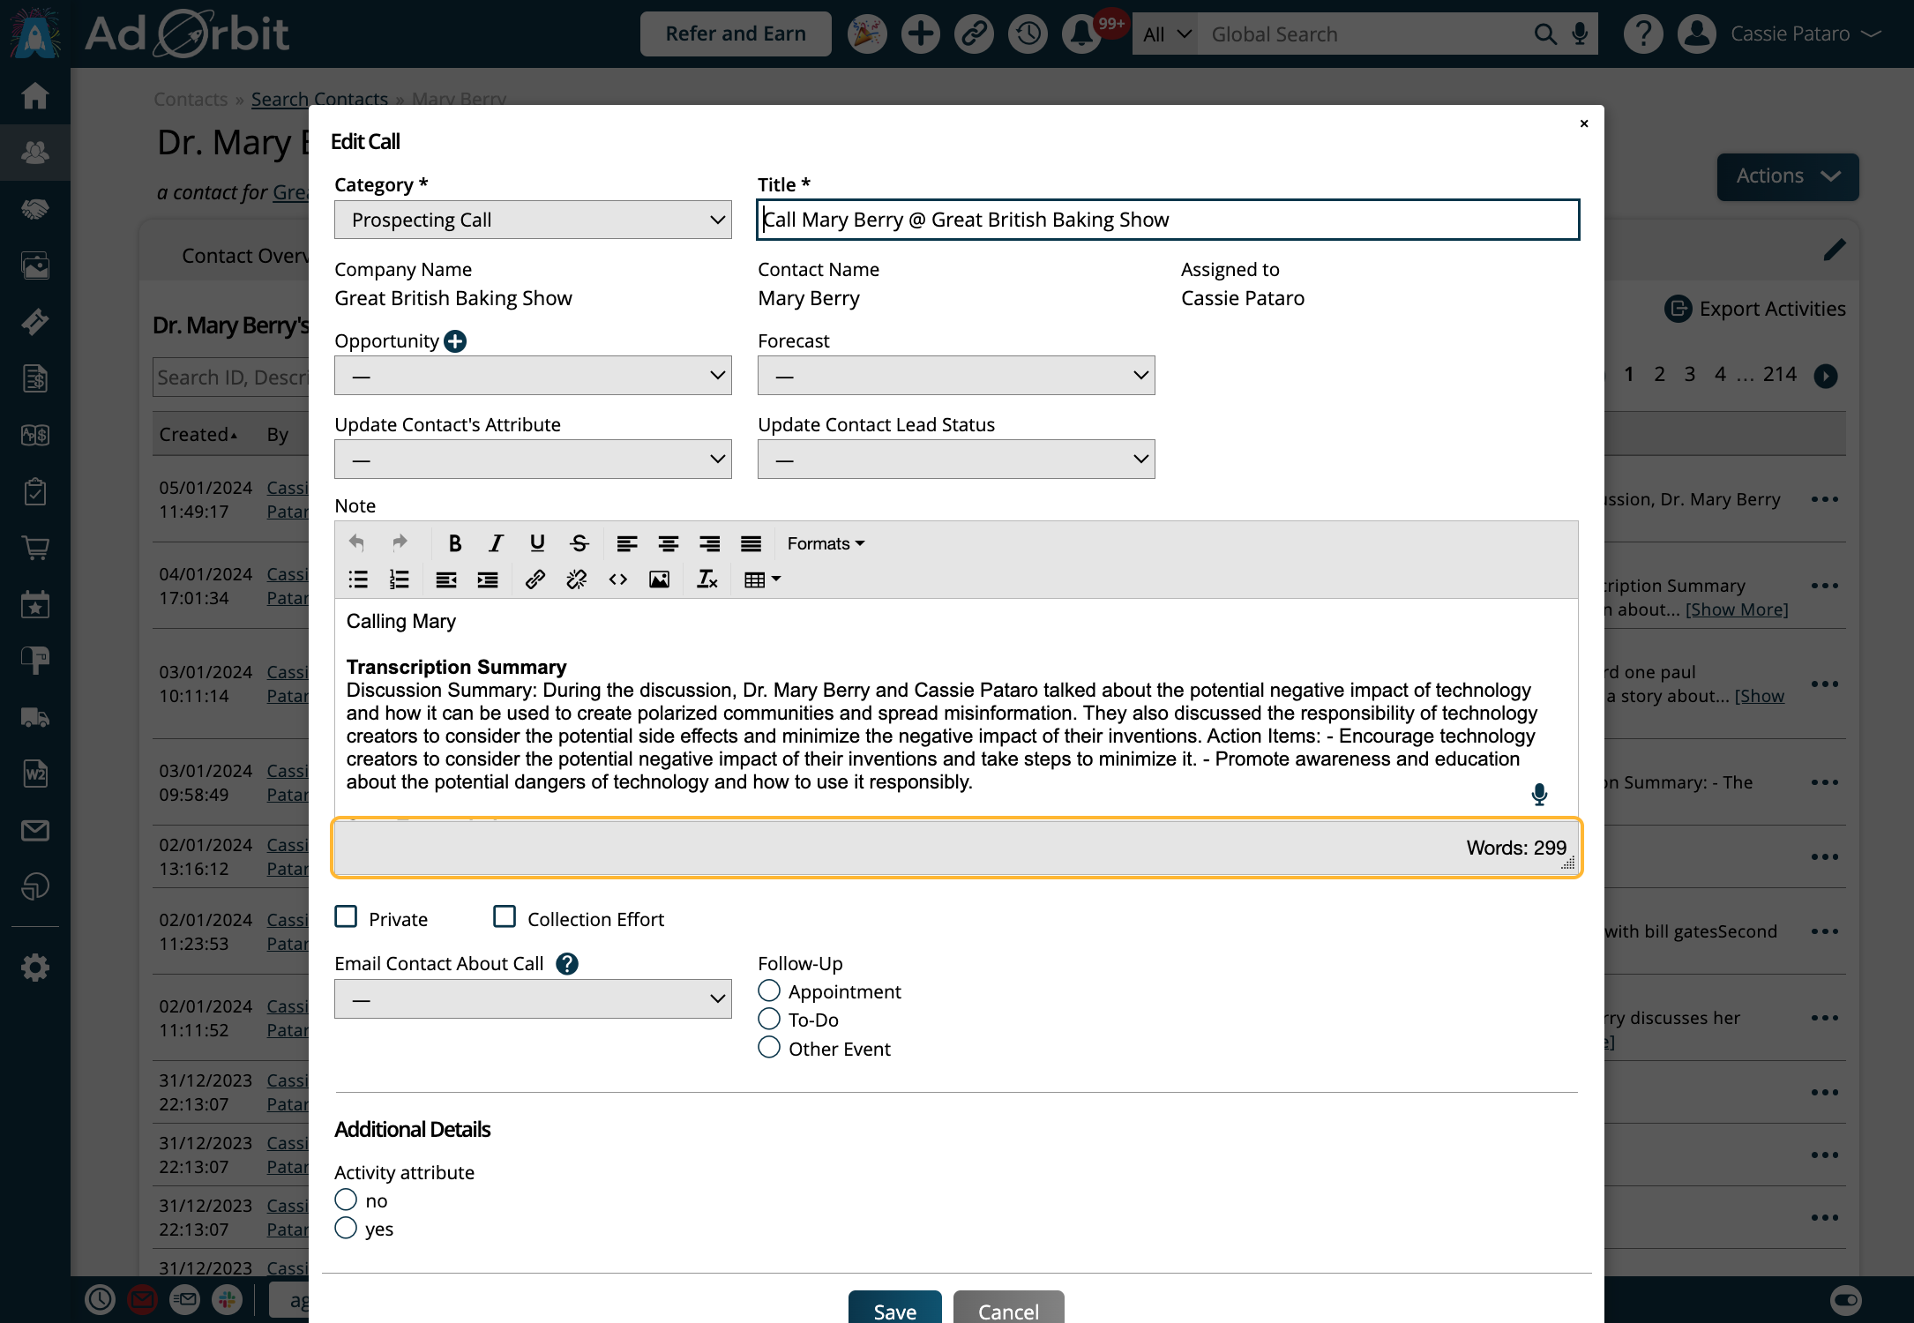Open Update Contact's Attribute dropdown

pos(533,460)
